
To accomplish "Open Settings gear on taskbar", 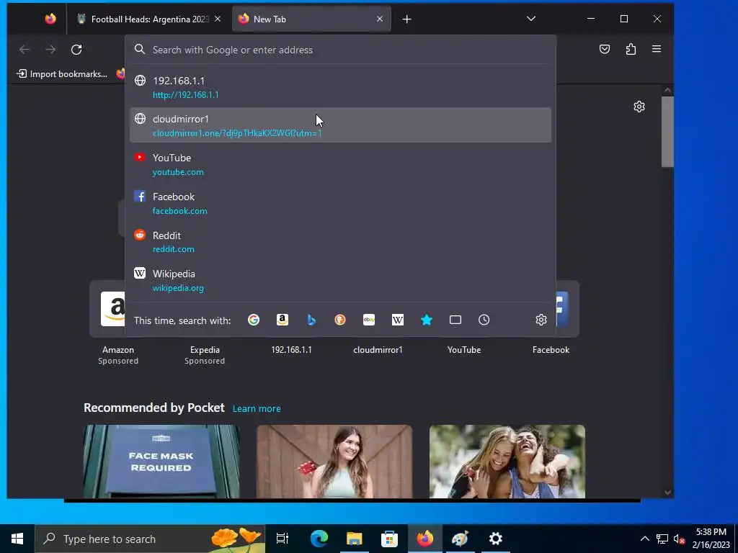I will tap(495, 539).
